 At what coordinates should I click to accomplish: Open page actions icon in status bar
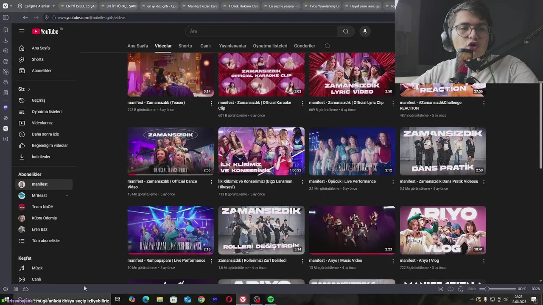pyautogui.click(x=461, y=289)
